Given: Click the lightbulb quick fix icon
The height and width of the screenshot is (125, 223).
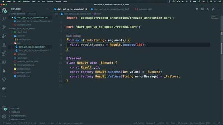Looking at the screenshot, I should (x=68, y=39).
